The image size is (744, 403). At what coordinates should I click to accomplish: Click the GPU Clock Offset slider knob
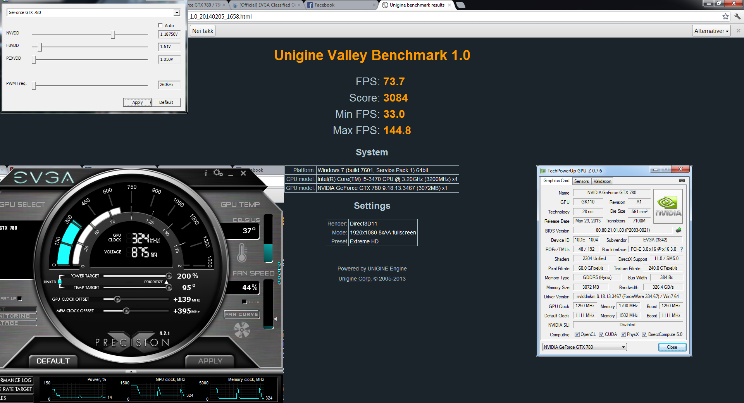[x=117, y=299]
